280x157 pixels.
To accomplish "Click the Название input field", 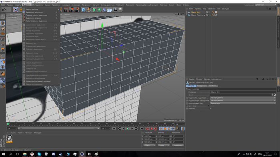I will pyautogui.click(x=243, y=92).
